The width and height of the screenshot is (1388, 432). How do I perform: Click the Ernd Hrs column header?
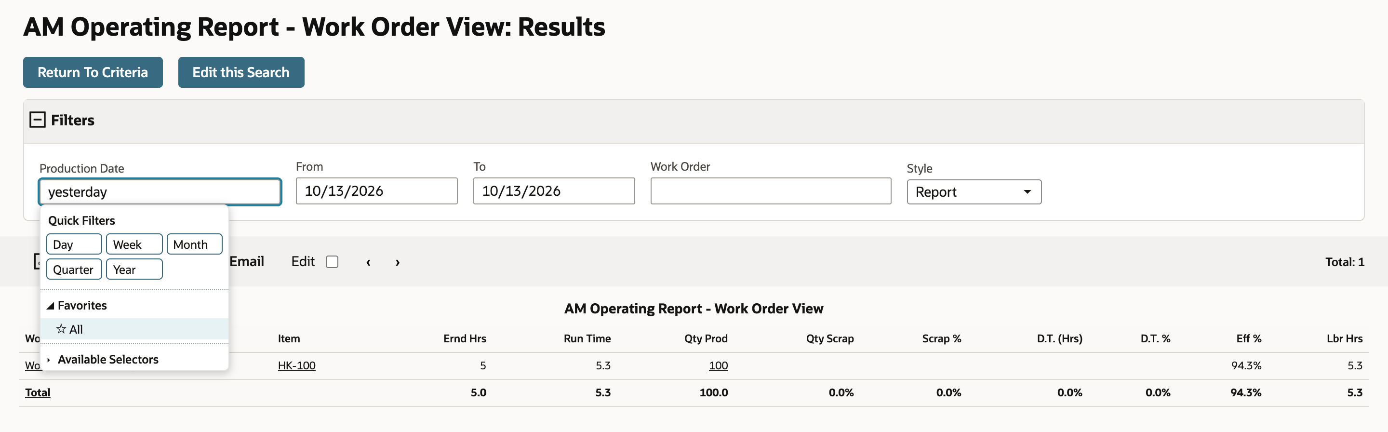coord(465,338)
